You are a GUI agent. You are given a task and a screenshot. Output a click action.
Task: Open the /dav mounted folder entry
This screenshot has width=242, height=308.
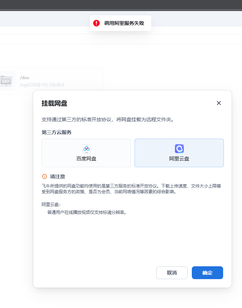coord(52,81)
